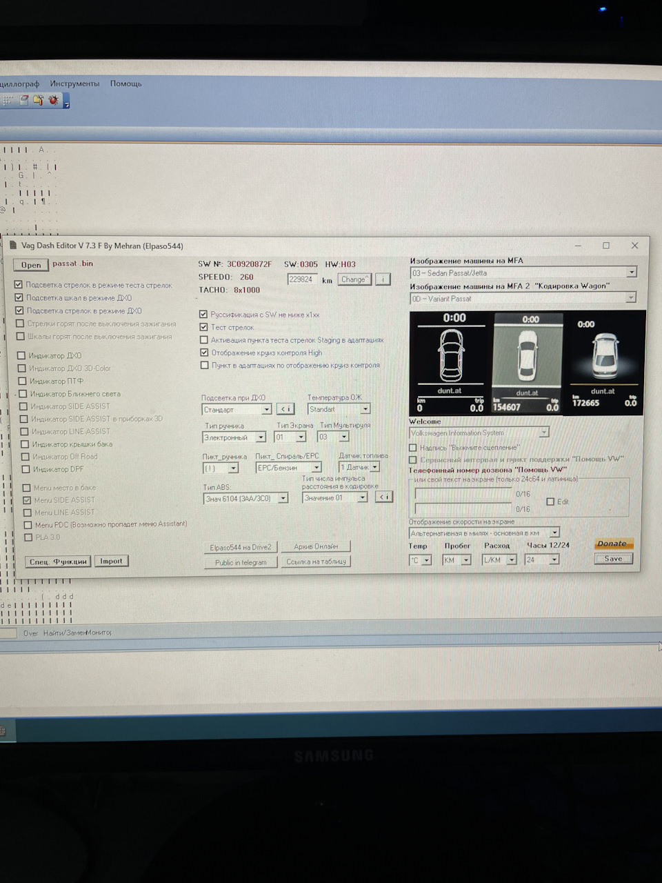Click the eraser-like window icon in background toolbar
Image resolution: width=662 pixels, height=883 pixels.
point(24,101)
